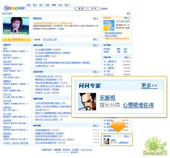This screenshot has width=170, height=158.
Task: Open 更多>> in the 问问专家 callout
Action: (149, 86)
